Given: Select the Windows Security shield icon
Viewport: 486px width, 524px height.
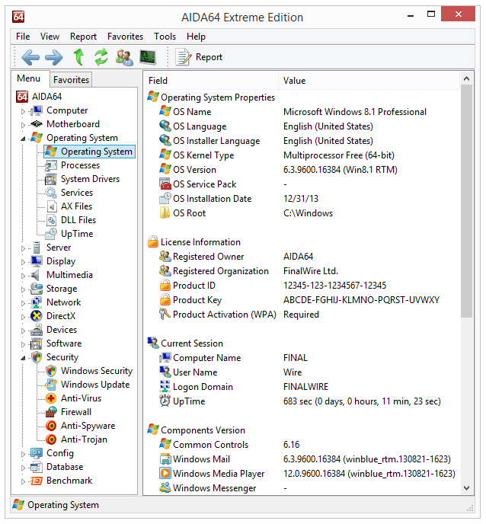Looking at the screenshot, I should (51, 371).
